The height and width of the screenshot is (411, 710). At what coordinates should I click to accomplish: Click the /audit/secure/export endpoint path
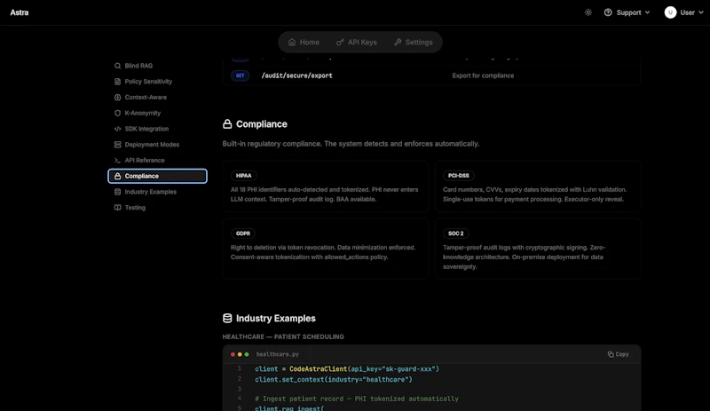pos(296,75)
